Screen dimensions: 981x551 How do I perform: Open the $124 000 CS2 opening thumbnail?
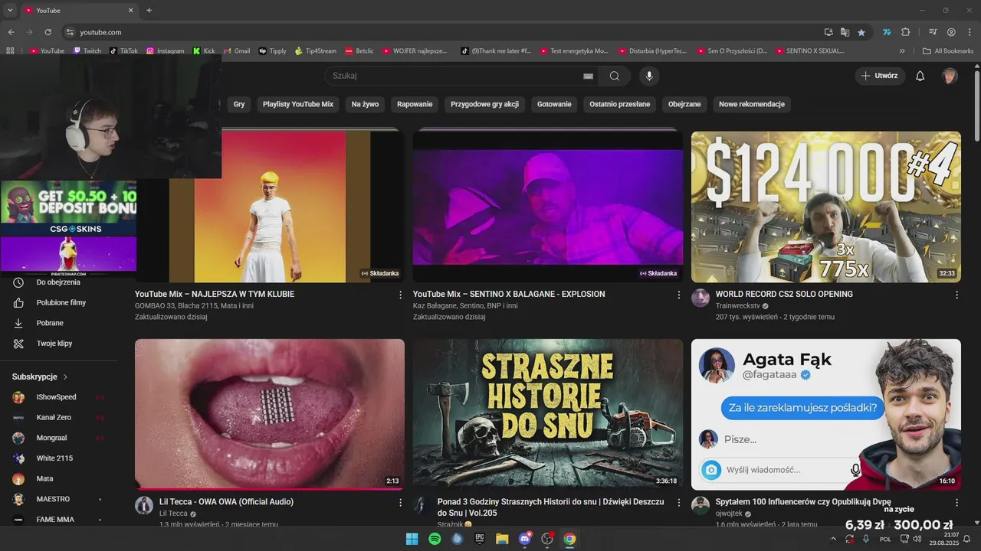825,207
